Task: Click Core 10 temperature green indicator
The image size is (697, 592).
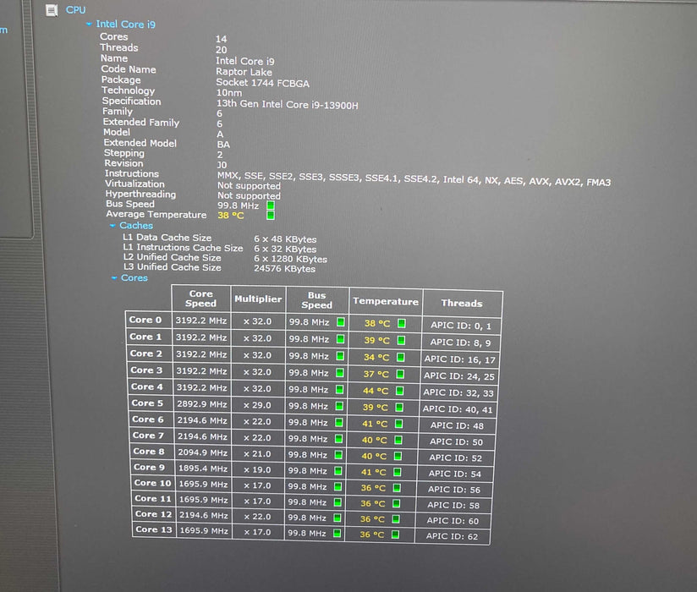Action: tap(397, 488)
